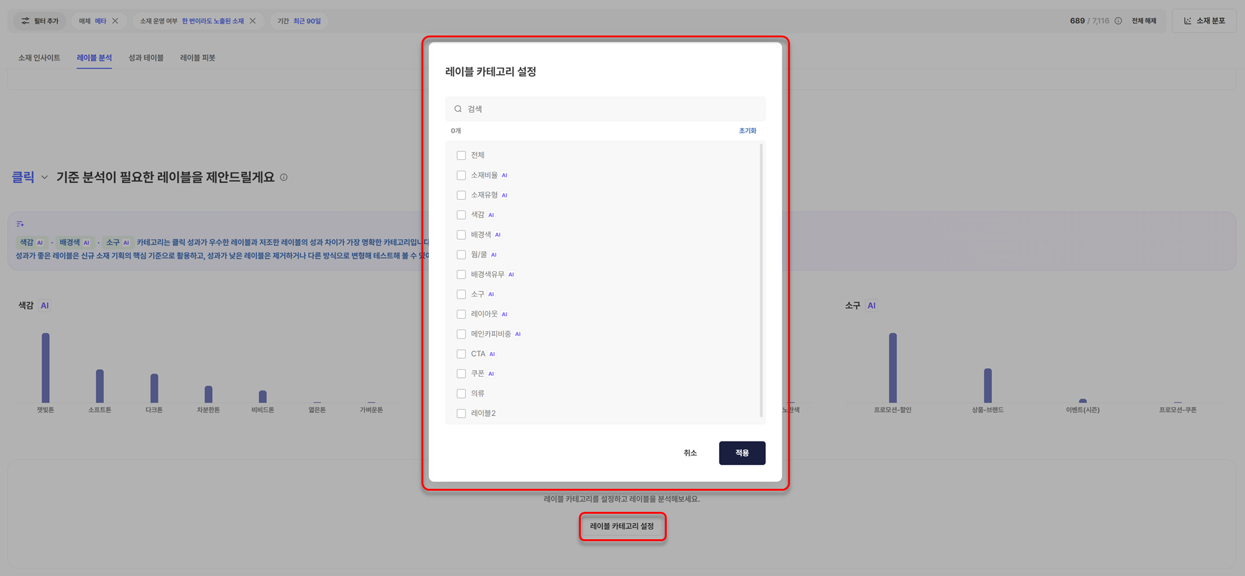The width and height of the screenshot is (1245, 576).
Task: Click the category list scrollbar
Action: [x=761, y=280]
